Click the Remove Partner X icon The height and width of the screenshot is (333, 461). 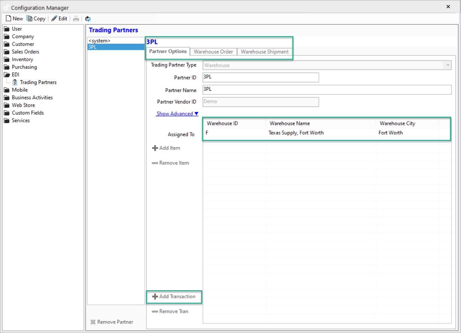(x=93, y=322)
